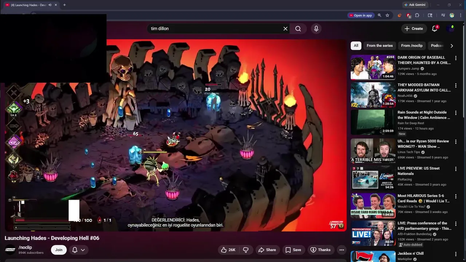Viewport: 466px width, 262px height.
Task: Select the All filter chip
Action: (356, 45)
